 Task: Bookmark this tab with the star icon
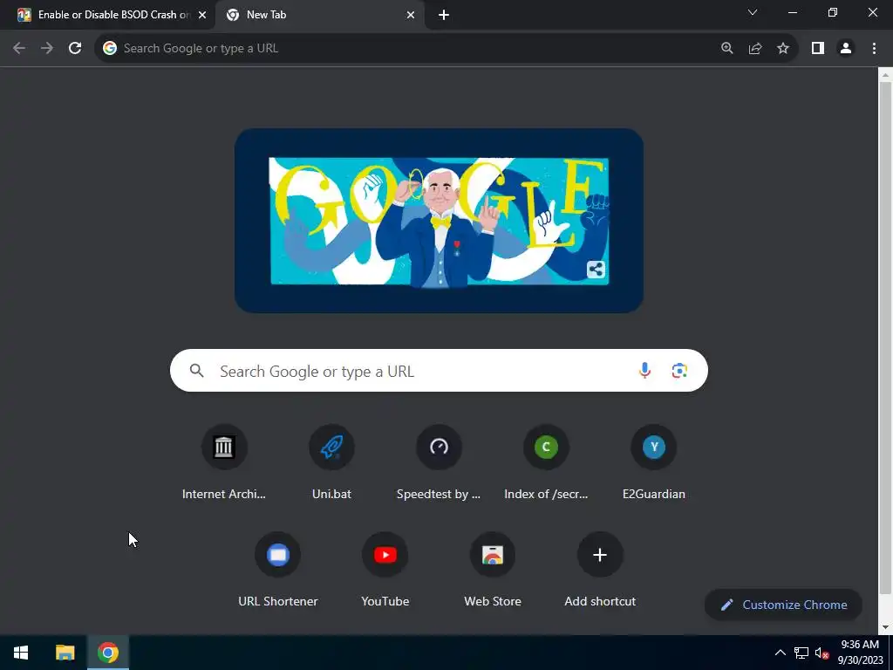click(x=783, y=49)
